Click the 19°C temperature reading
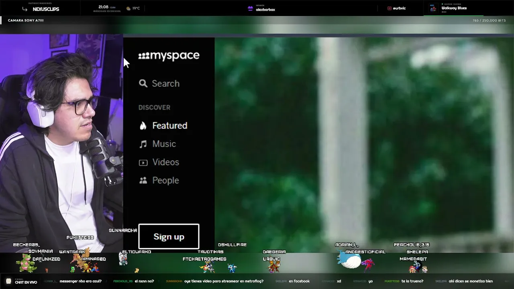This screenshot has height=289, width=514. (136, 8)
